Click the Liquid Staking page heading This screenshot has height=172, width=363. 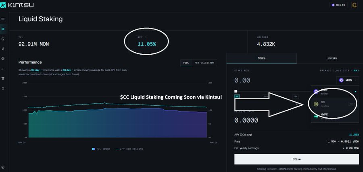(x=40, y=19)
